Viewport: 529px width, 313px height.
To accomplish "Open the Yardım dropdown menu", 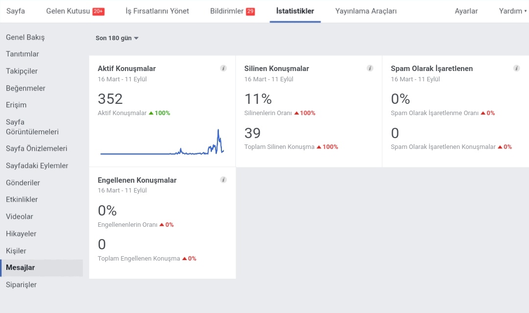I will (512, 11).
